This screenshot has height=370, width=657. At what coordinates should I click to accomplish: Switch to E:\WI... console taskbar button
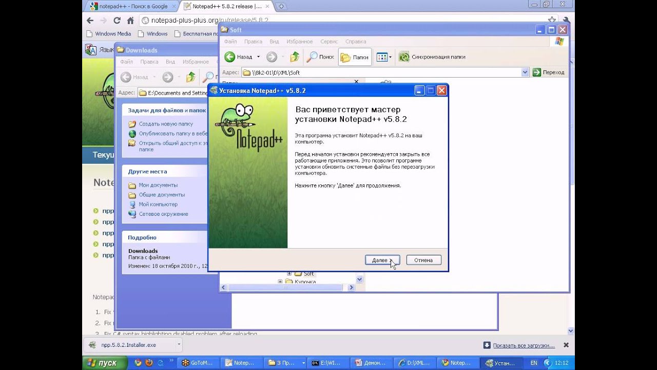[x=328, y=363]
